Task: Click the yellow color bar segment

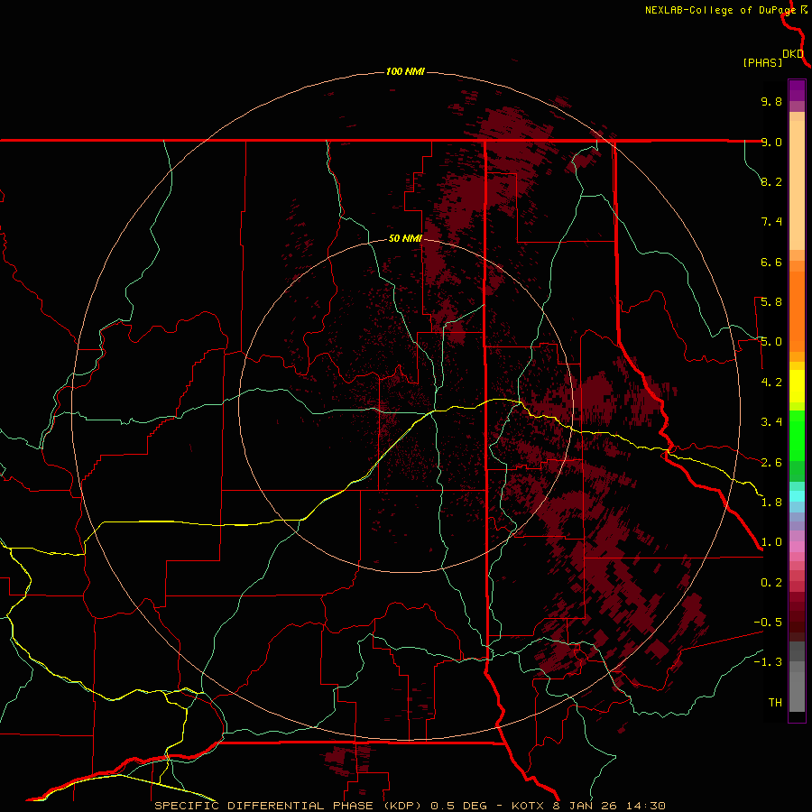Action: tap(797, 386)
